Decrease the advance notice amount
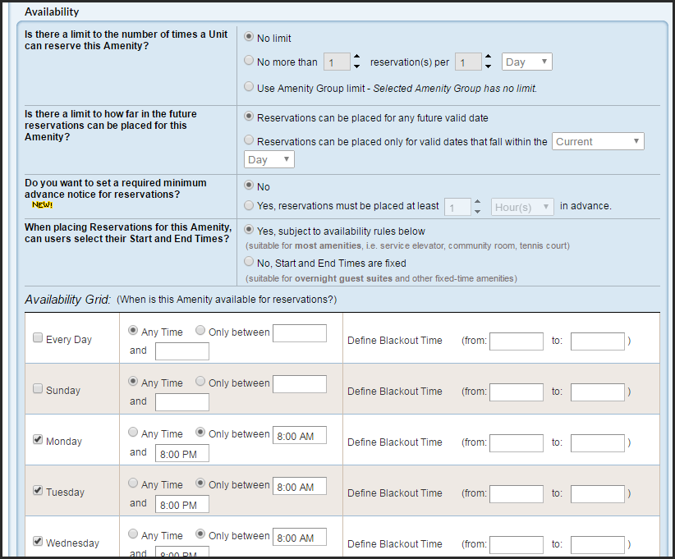675x559 pixels. [x=477, y=212]
